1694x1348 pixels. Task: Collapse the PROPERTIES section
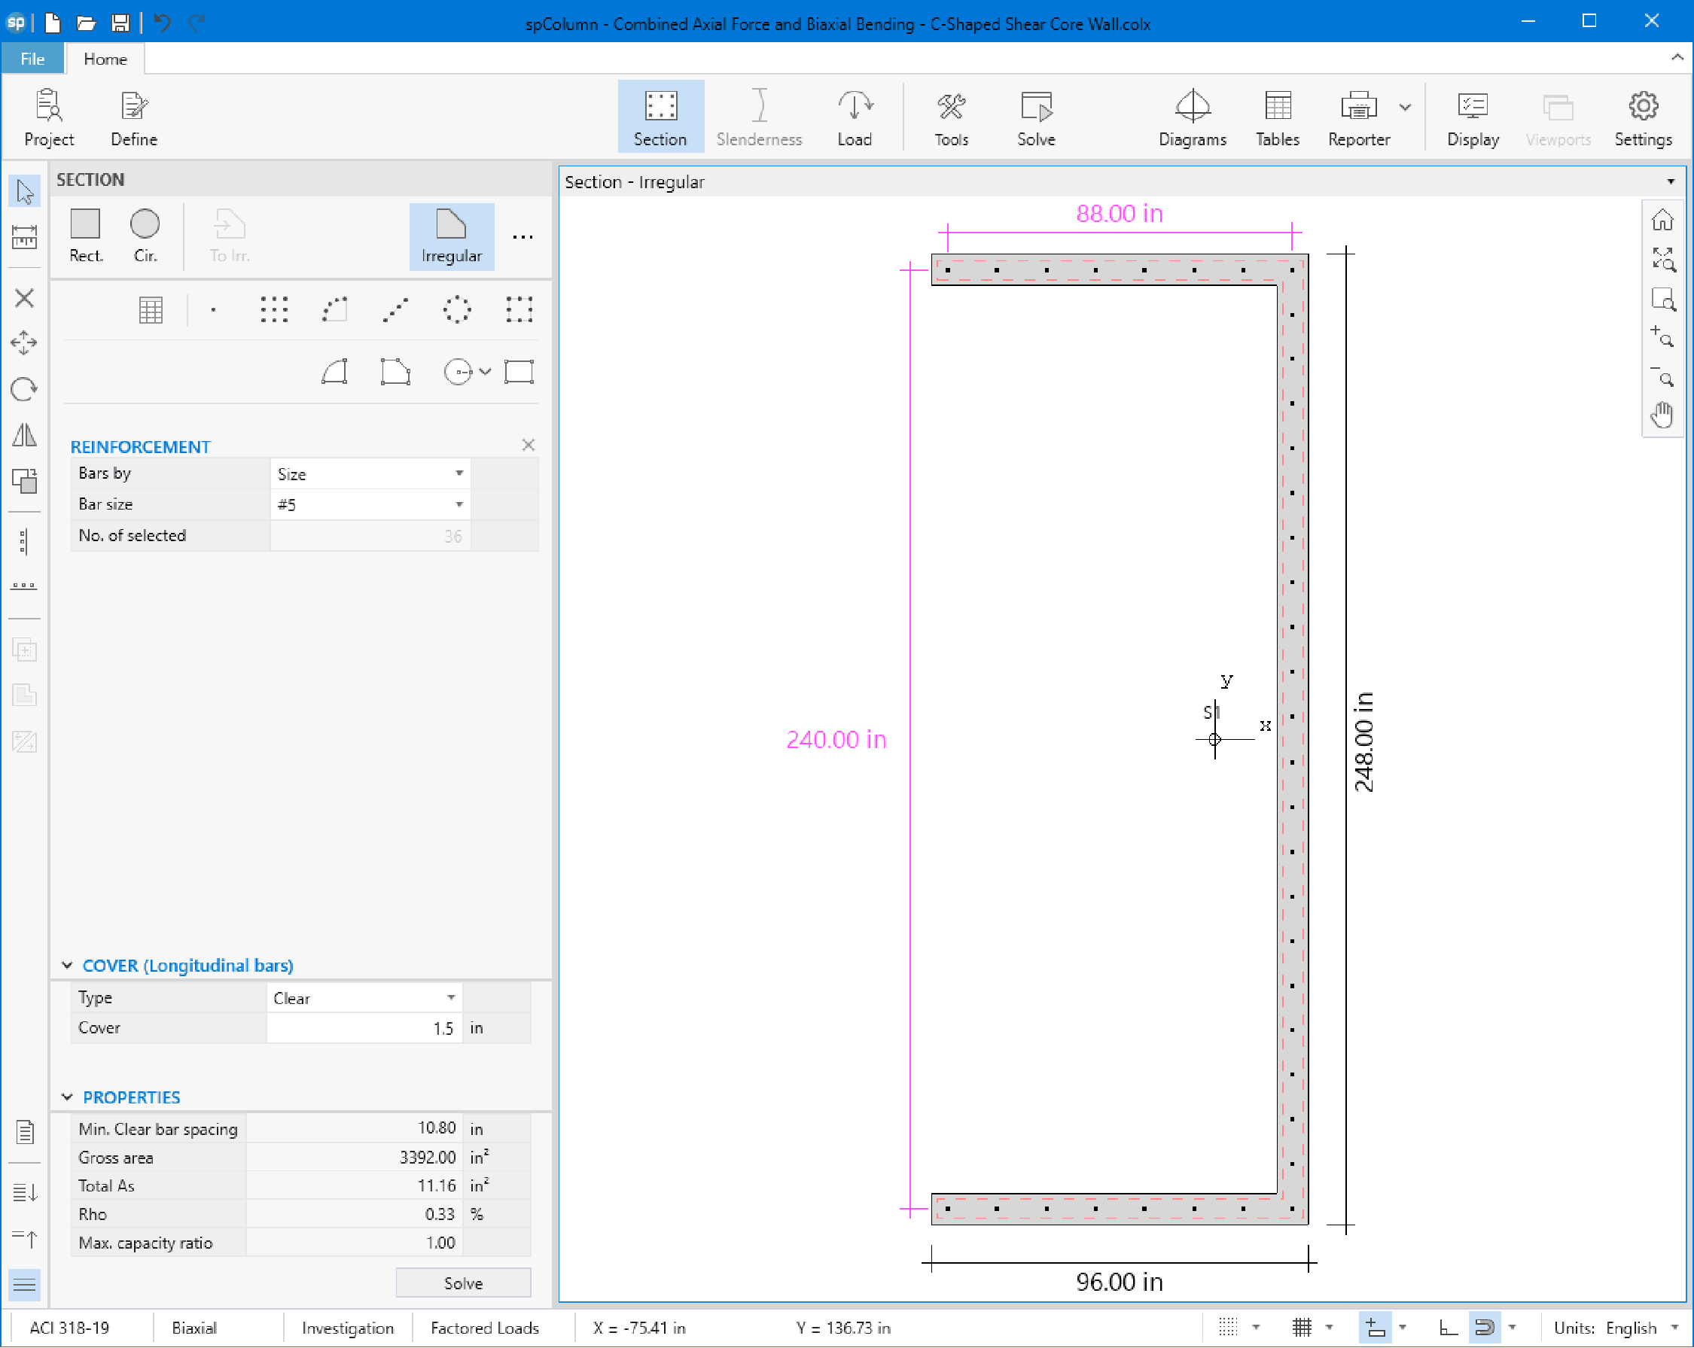(67, 1097)
